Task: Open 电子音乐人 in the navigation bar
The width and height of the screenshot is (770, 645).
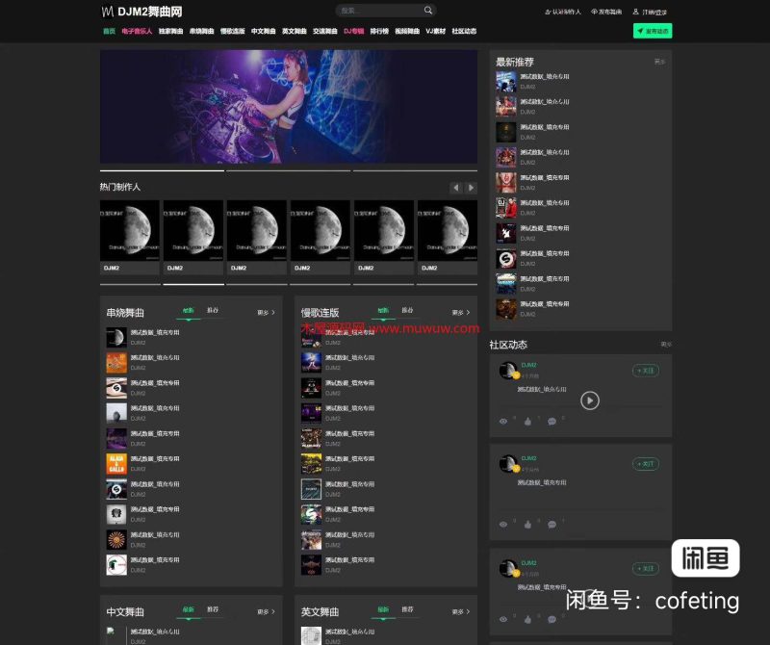Action: 137,31
